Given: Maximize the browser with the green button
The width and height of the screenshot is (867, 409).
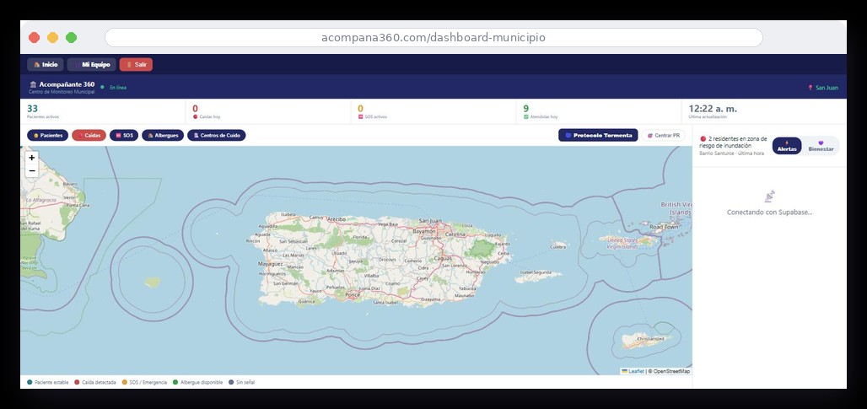Looking at the screenshot, I should tap(72, 38).
